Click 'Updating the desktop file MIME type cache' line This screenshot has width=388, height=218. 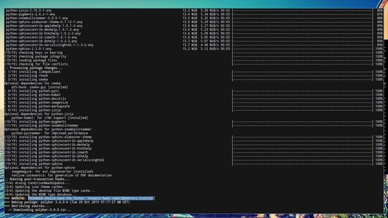click(x=50, y=191)
